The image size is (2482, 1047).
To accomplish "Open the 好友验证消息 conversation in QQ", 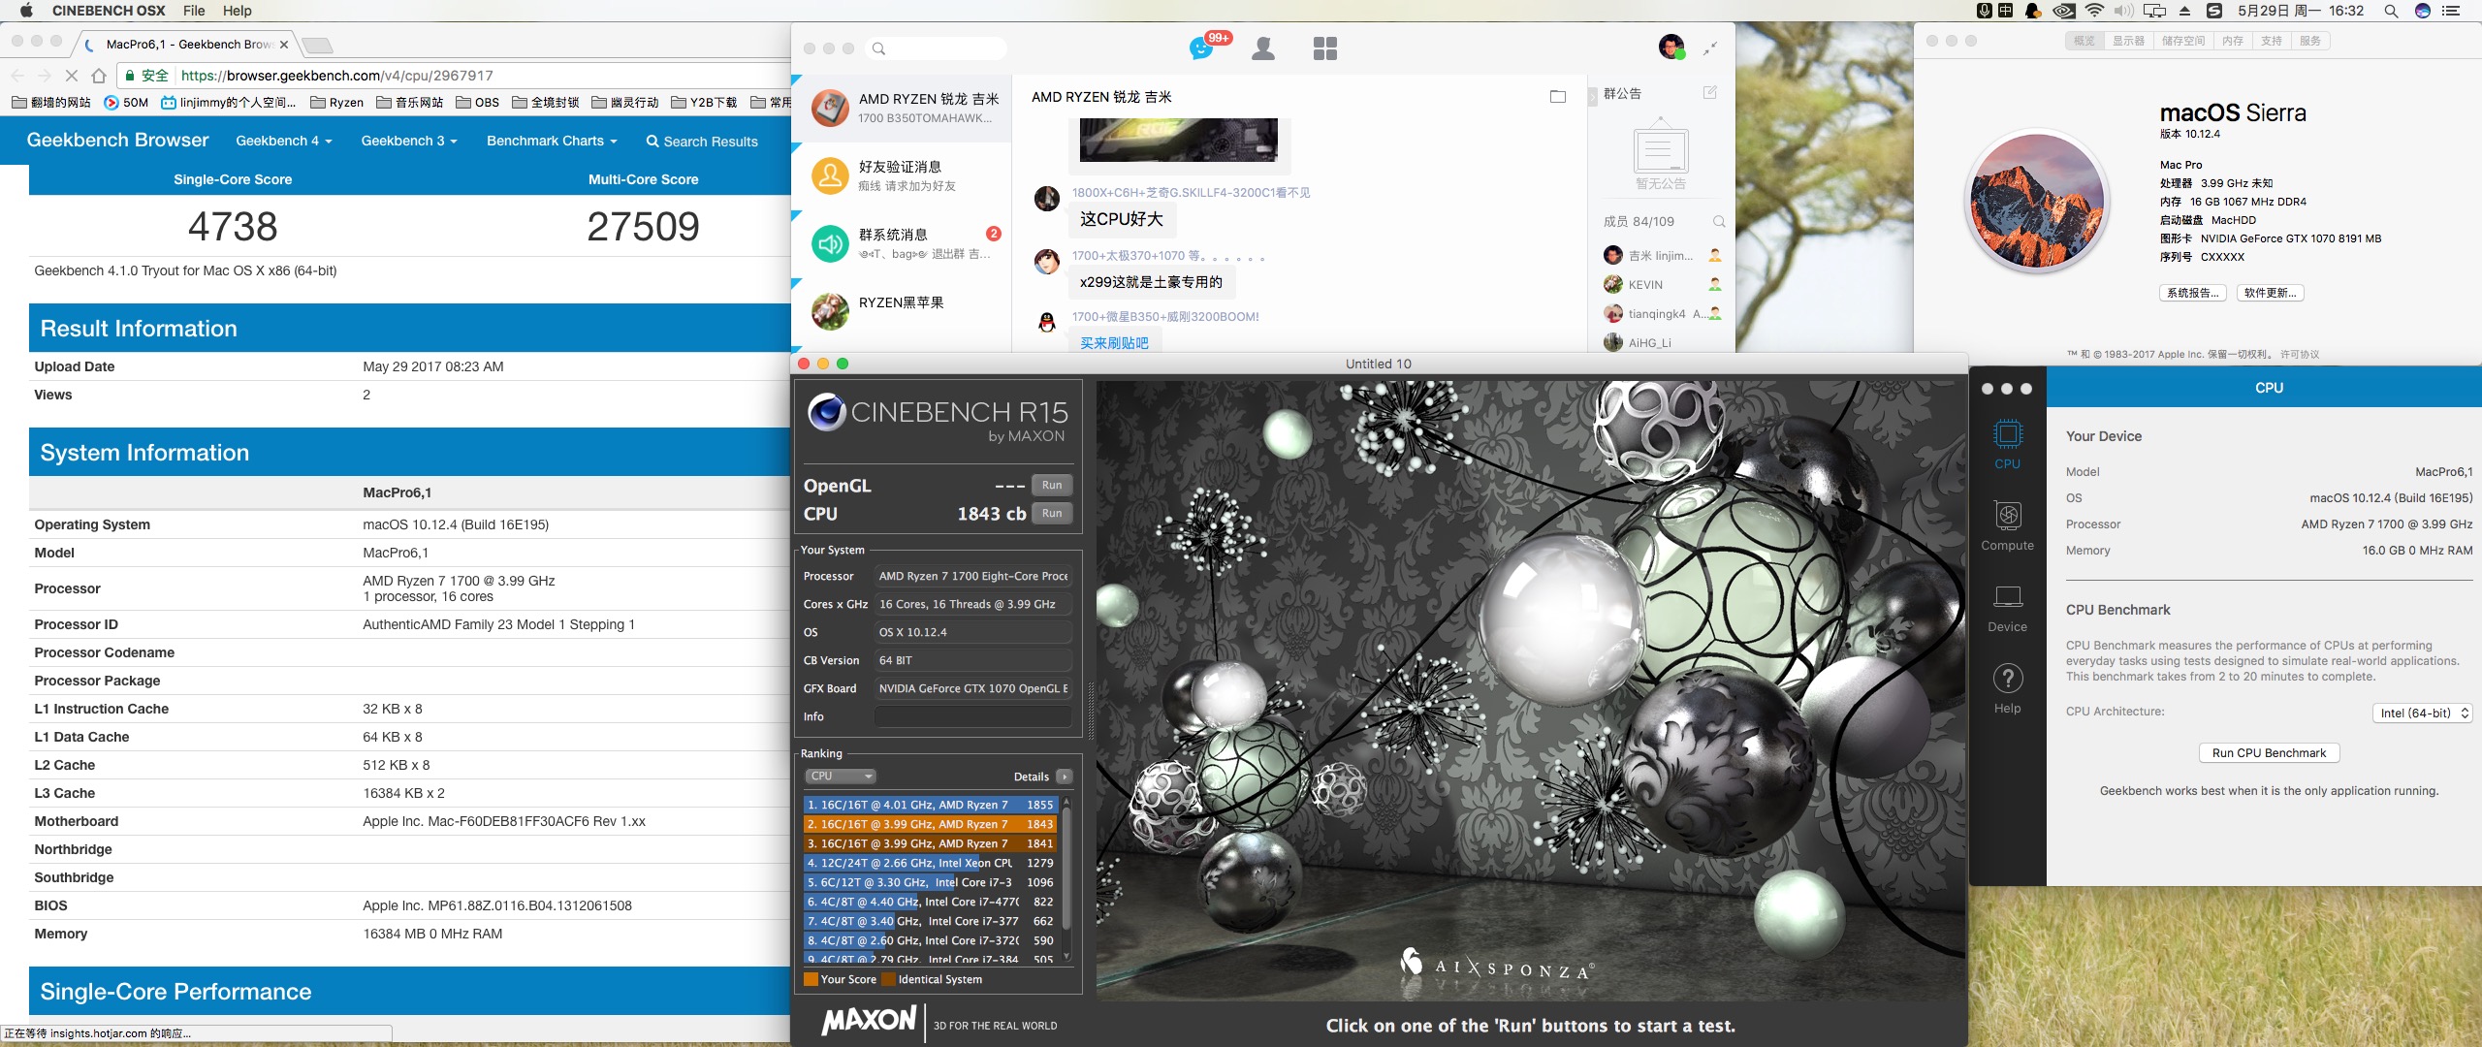I will pos(902,175).
